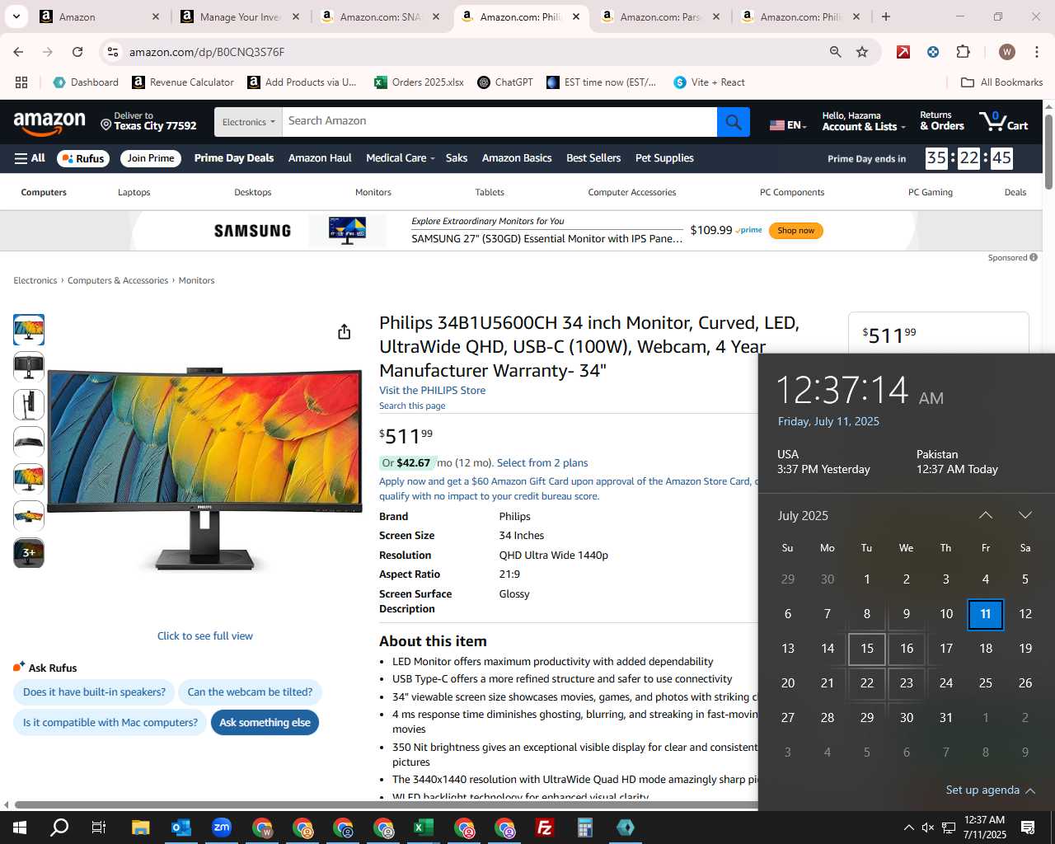The image size is (1055, 844).
Task: Open PC Gaming category link
Action: point(931,192)
